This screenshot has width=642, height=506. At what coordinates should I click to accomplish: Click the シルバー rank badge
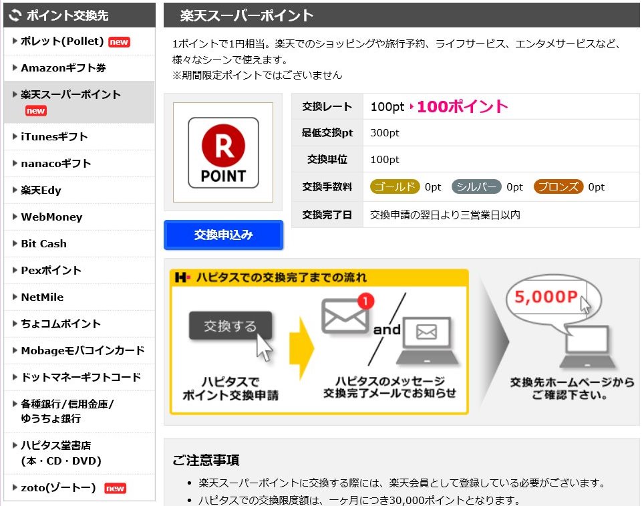click(x=476, y=187)
